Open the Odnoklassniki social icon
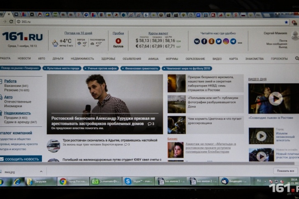 (211, 41)
